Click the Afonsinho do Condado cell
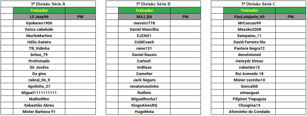The height and width of the screenshot is (116, 307). [x=250, y=112]
